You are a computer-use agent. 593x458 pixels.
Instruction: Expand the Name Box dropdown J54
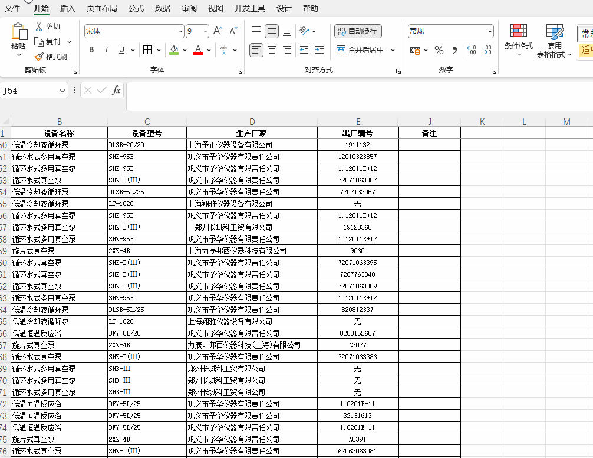pos(62,91)
